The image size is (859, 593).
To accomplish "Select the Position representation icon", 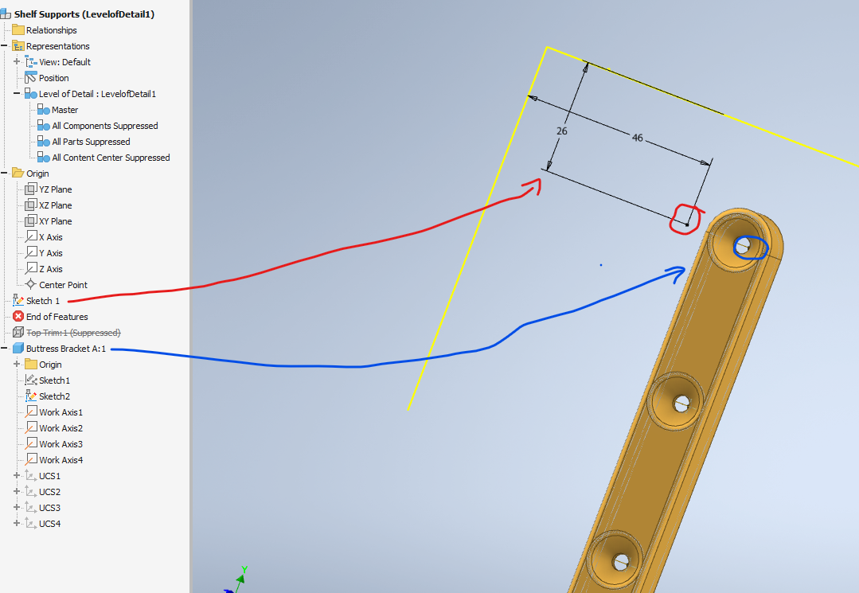I will pos(30,77).
